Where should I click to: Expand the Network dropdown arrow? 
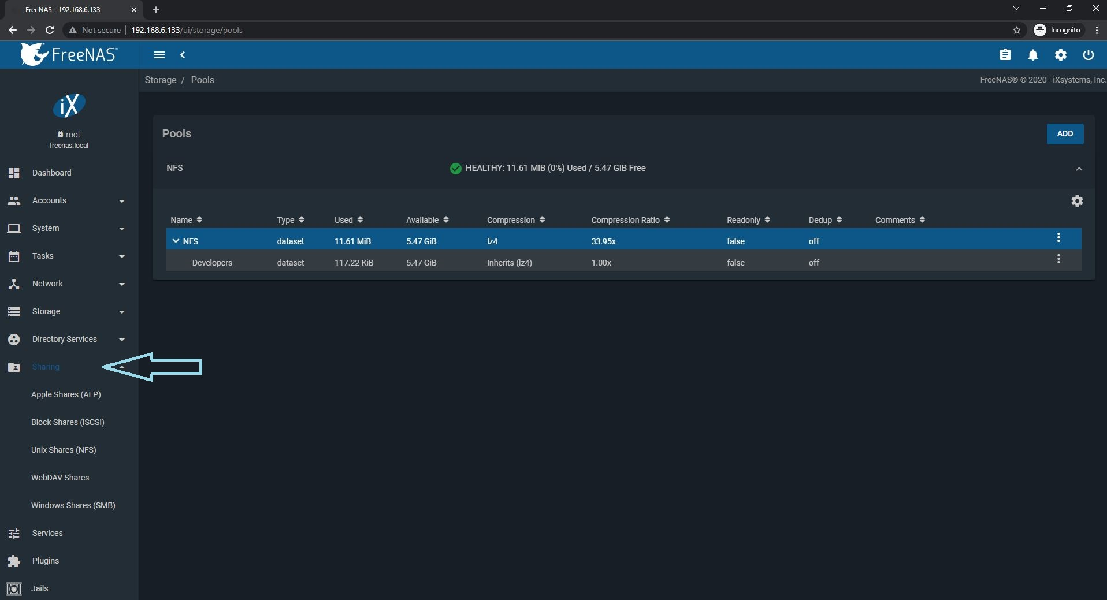click(122, 284)
